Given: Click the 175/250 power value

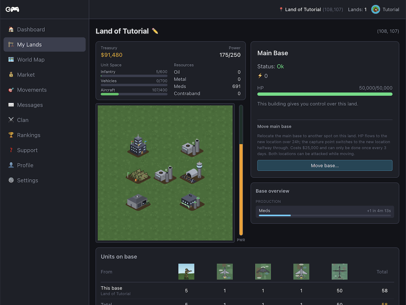Looking at the screenshot, I should pos(230,55).
